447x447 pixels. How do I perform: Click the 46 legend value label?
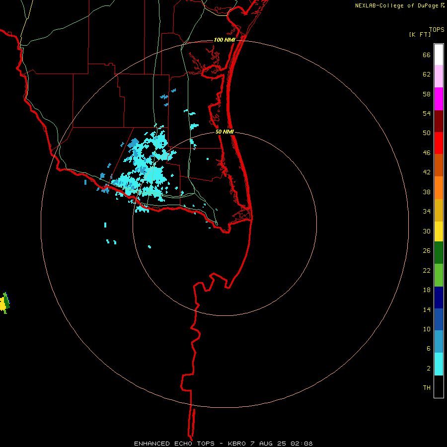[427, 153]
